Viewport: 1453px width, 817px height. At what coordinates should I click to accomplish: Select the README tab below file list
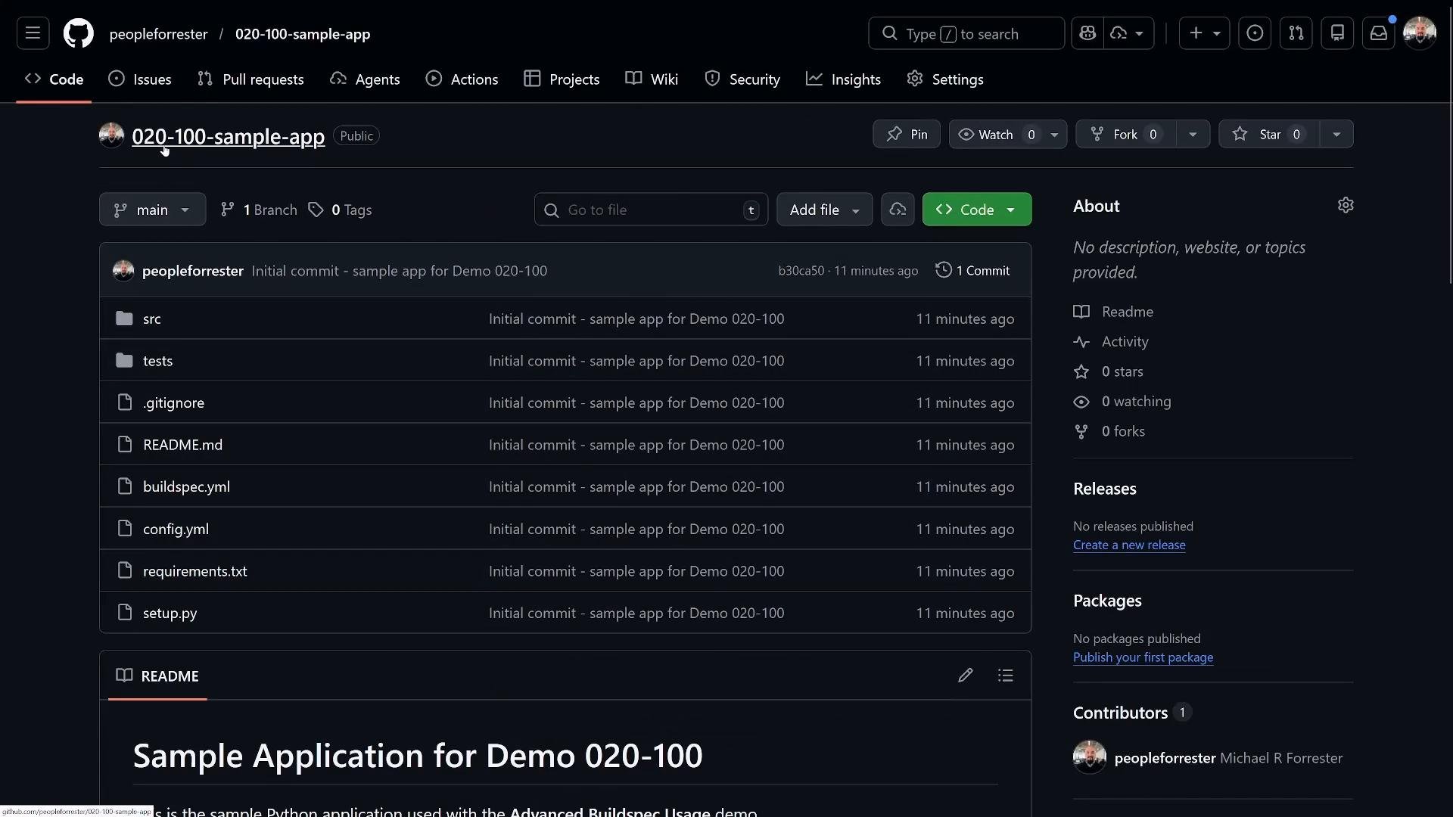tap(157, 676)
